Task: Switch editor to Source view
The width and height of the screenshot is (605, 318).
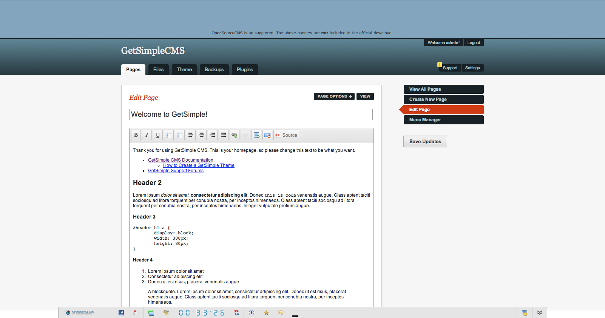Action: coord(286,135)
